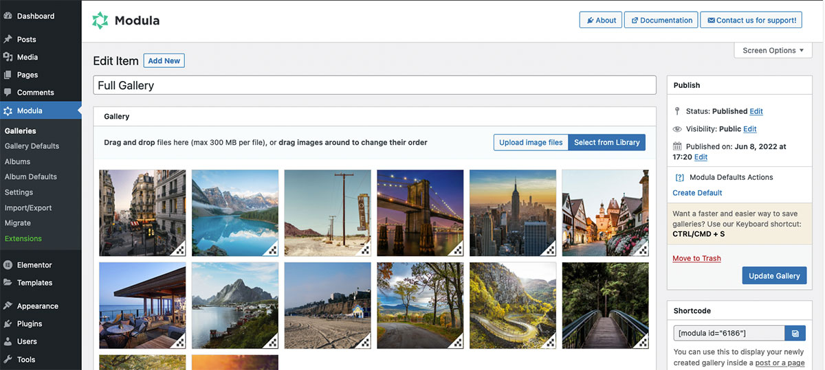The width and height of the screenshot is (825, 370).
Task: Click the calendar icon next to Published on
Action: (678, 146)
